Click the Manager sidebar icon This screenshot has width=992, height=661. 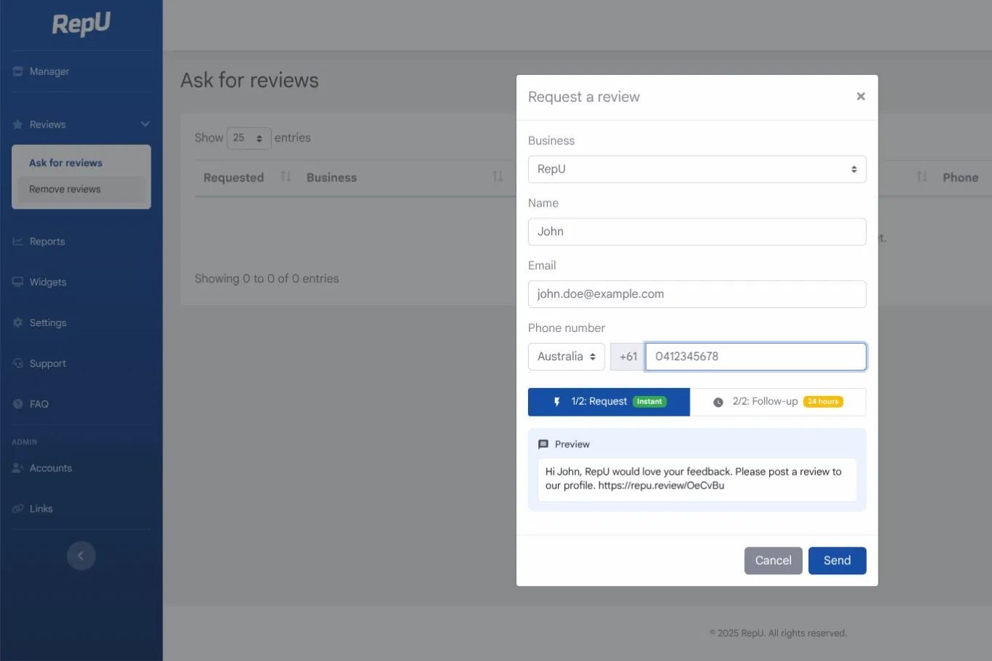tap(18, 71)
